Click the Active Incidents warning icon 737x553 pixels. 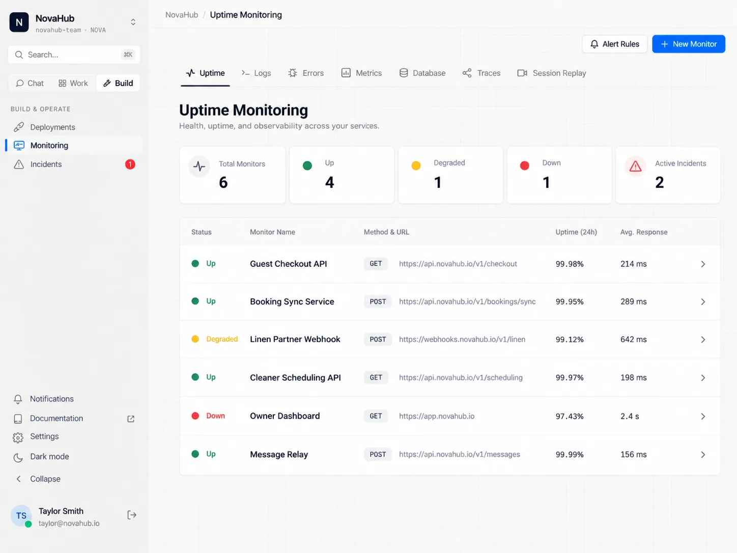636,166
